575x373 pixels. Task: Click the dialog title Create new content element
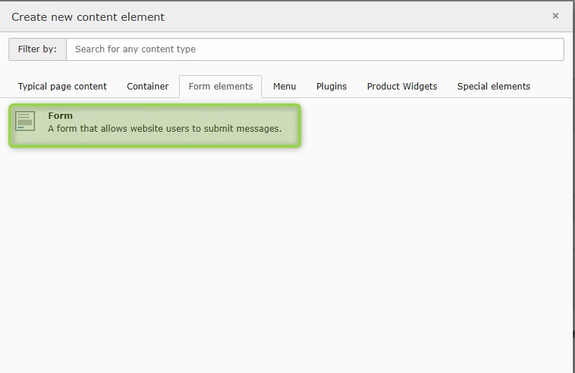(88, 16)
